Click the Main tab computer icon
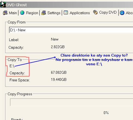 point(5,13)
